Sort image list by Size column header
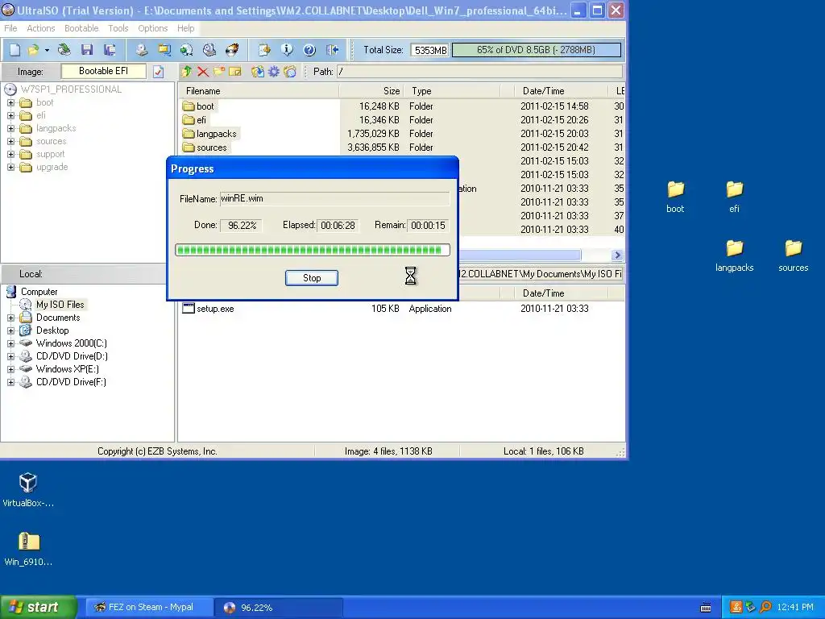Screen dimensions: 825x619 [373, 91]
